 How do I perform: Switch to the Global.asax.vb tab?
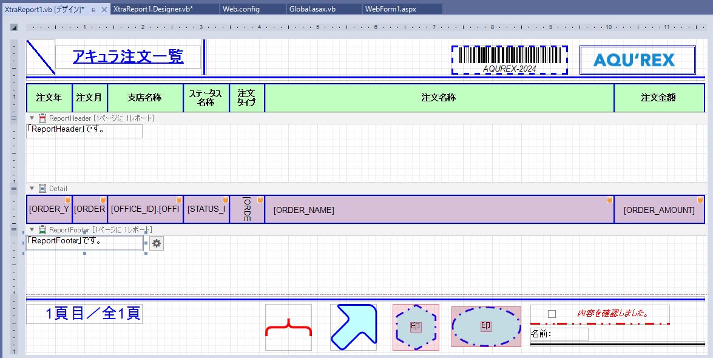pos(313,9)
